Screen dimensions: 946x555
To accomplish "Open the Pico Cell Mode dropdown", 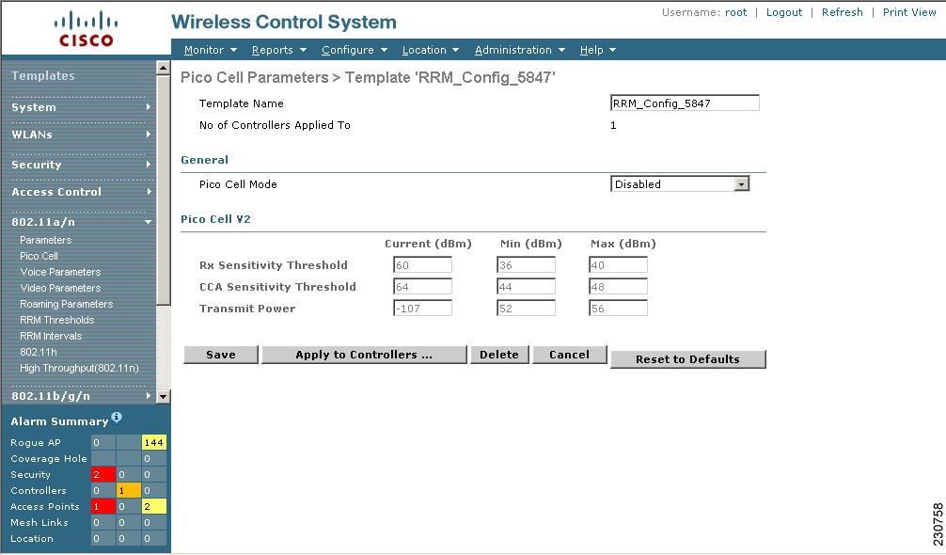I will (680, 184).
